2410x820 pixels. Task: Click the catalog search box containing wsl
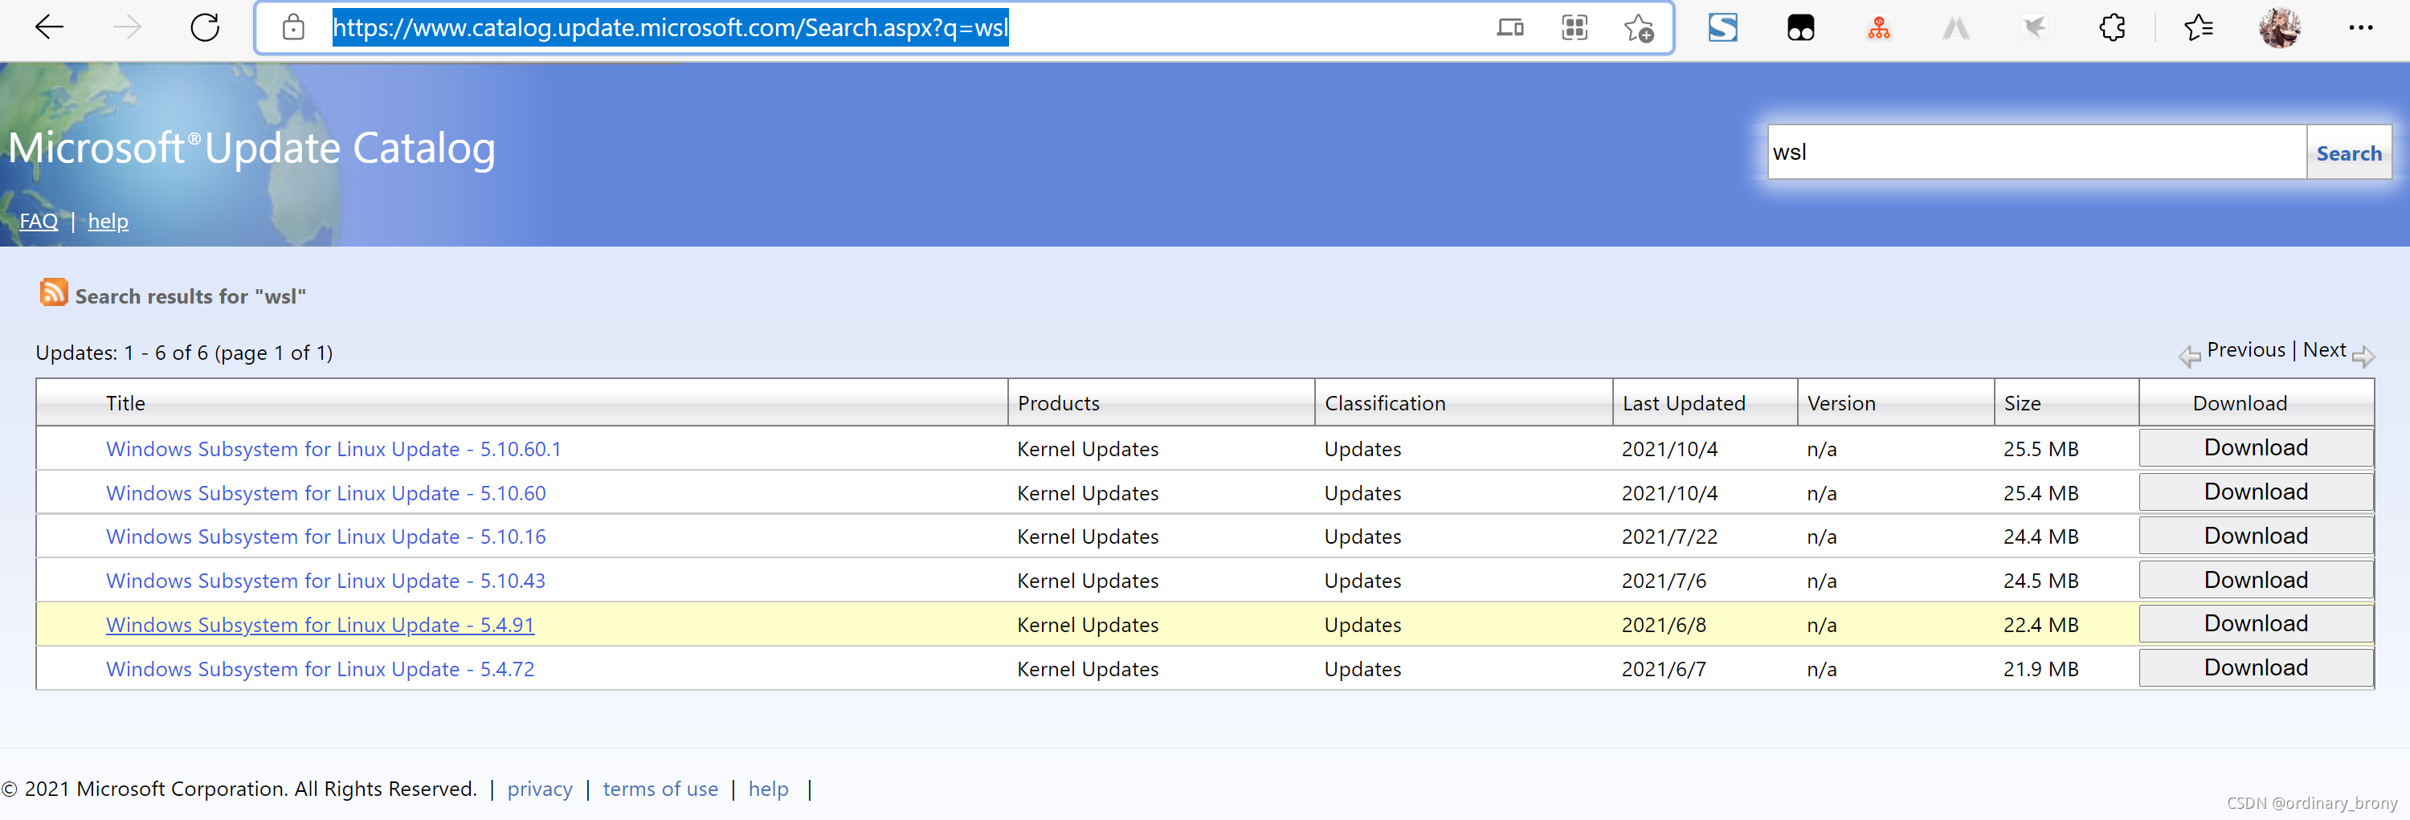pyautogui.click(x=2036, y=152)
